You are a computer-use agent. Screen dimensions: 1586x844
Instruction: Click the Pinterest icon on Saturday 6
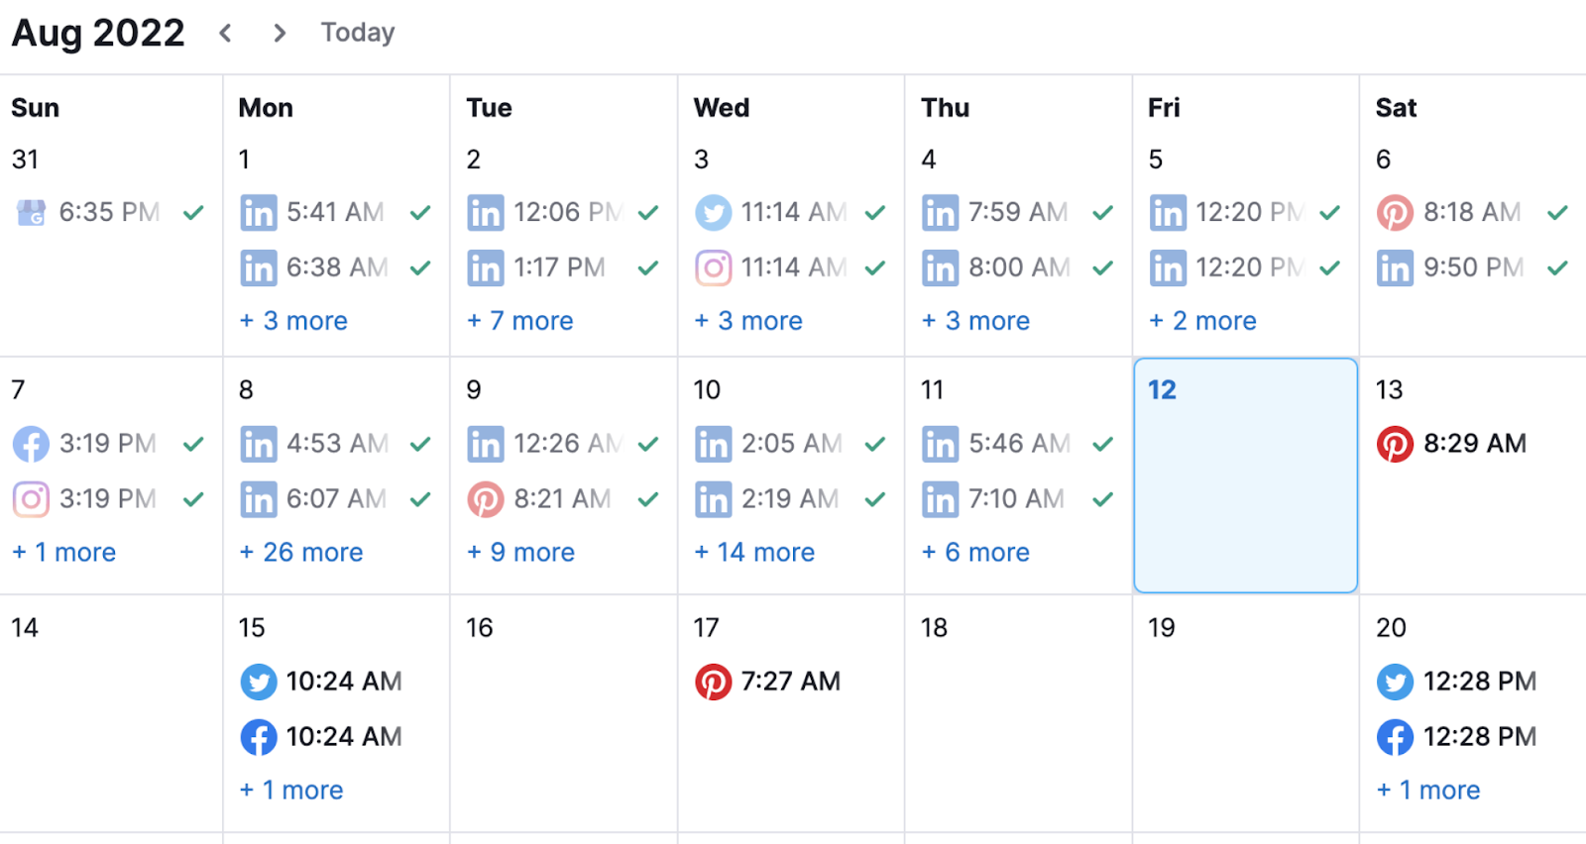click(1395, 213)
